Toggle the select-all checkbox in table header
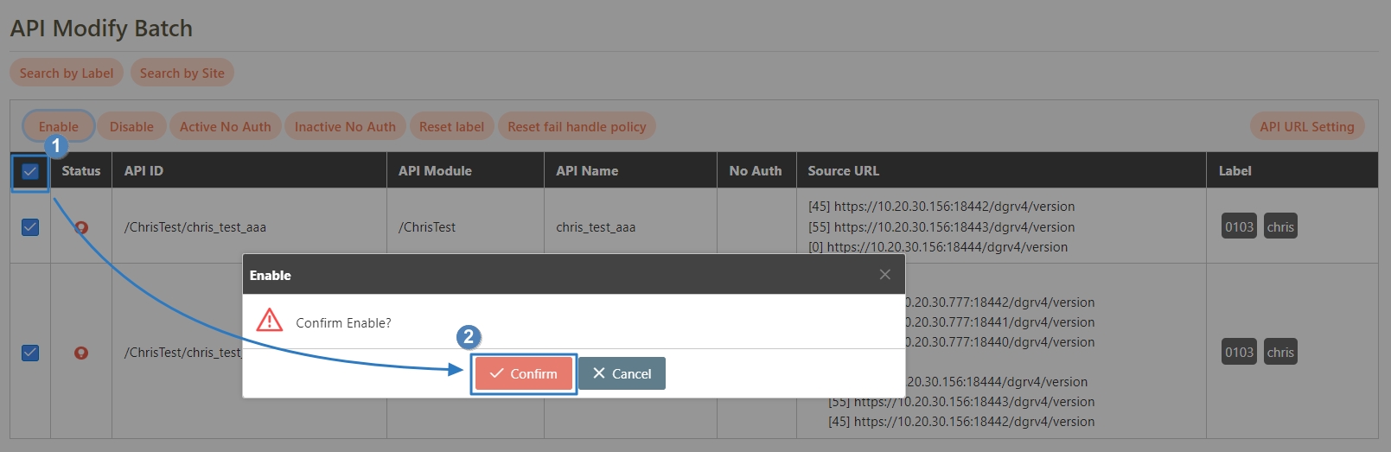1391x452 pixels. click(x=30, y=171)
